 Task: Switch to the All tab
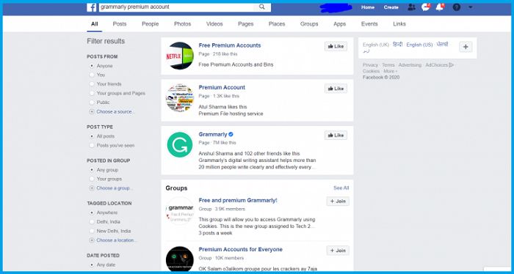point(95,24)
